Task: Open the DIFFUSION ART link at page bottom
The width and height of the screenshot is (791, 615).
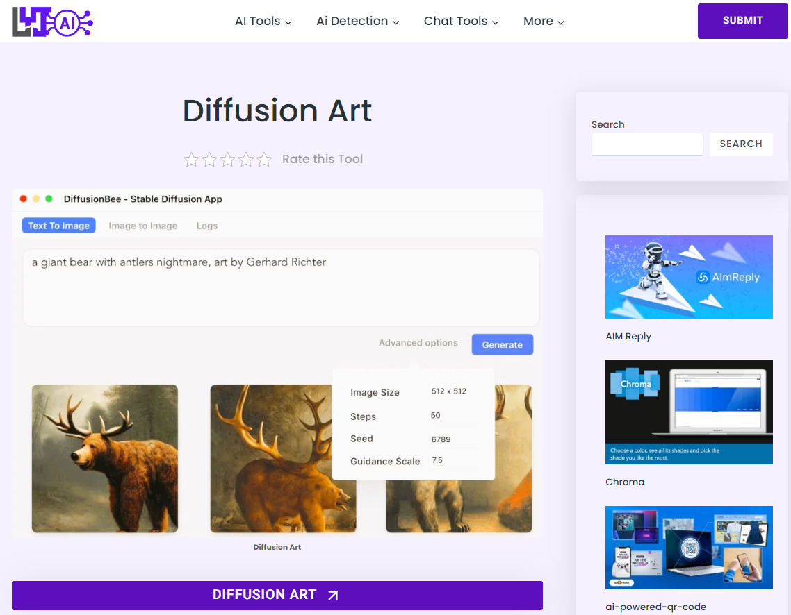Action: coord(277,595)
